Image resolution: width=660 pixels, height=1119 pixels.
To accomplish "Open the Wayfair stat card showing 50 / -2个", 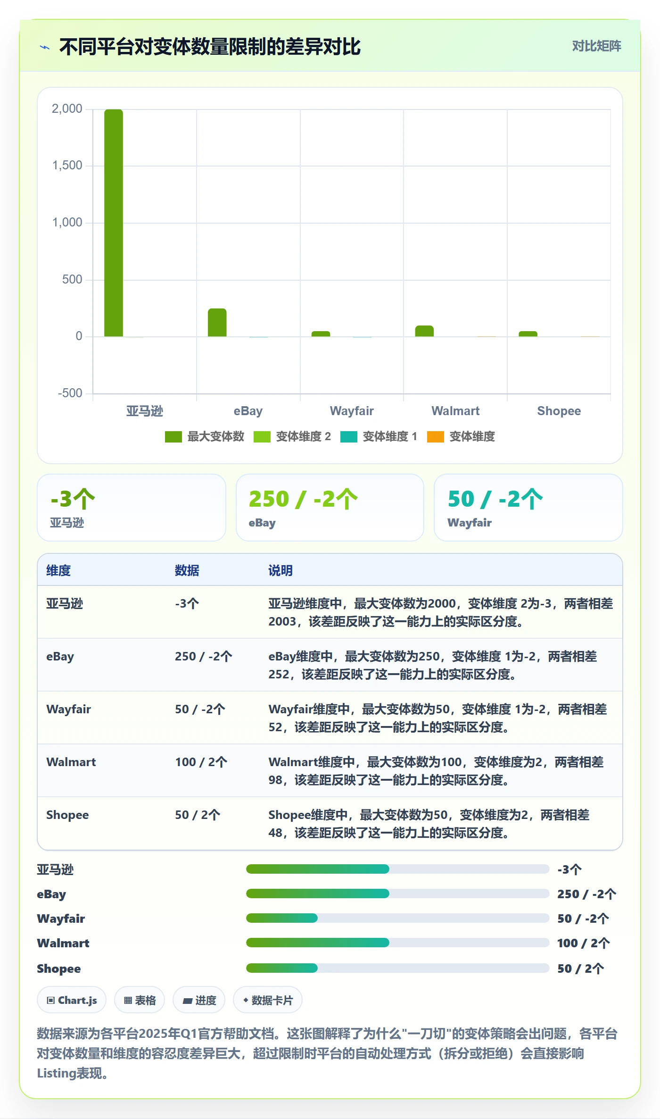I will [528, 508].
